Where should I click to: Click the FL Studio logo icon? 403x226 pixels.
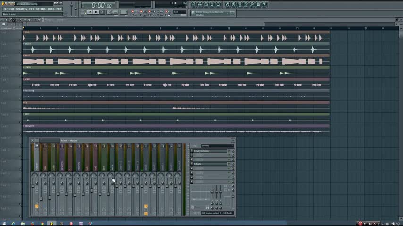8,3
